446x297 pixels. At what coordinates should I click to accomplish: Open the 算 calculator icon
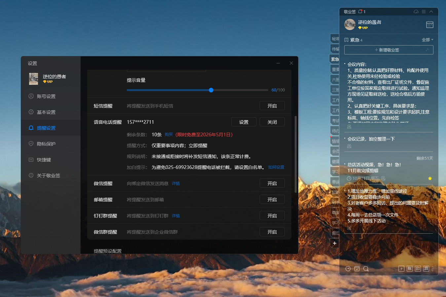tap(426, 269)
